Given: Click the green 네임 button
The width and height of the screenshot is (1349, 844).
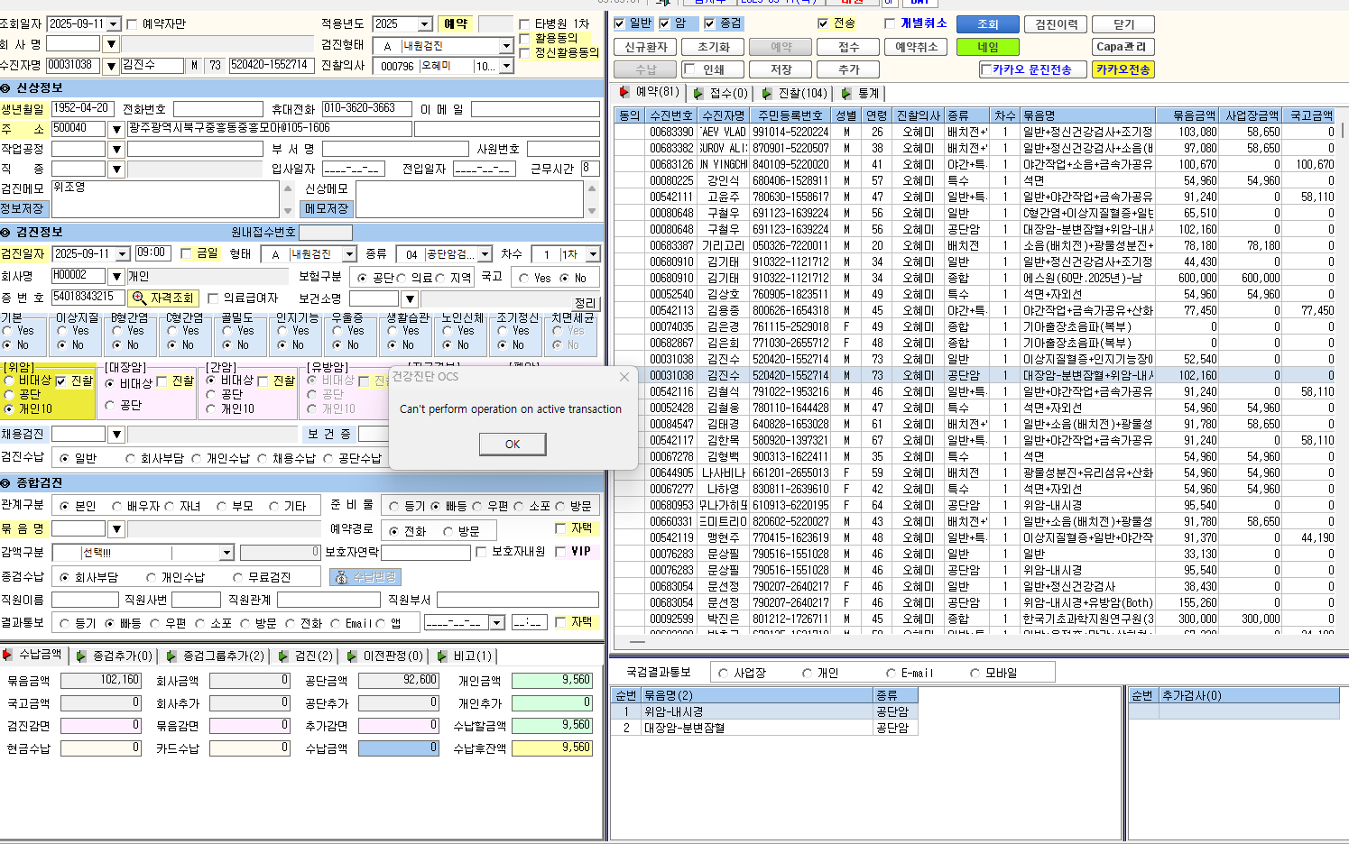Looking at the screenshot, I should [988, 47].
